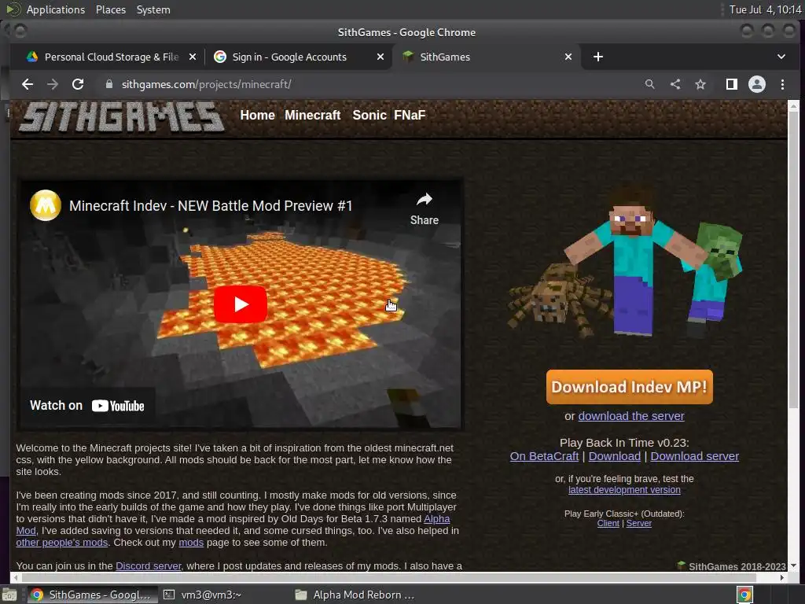Open latest development version link

(x=624, y=490)
